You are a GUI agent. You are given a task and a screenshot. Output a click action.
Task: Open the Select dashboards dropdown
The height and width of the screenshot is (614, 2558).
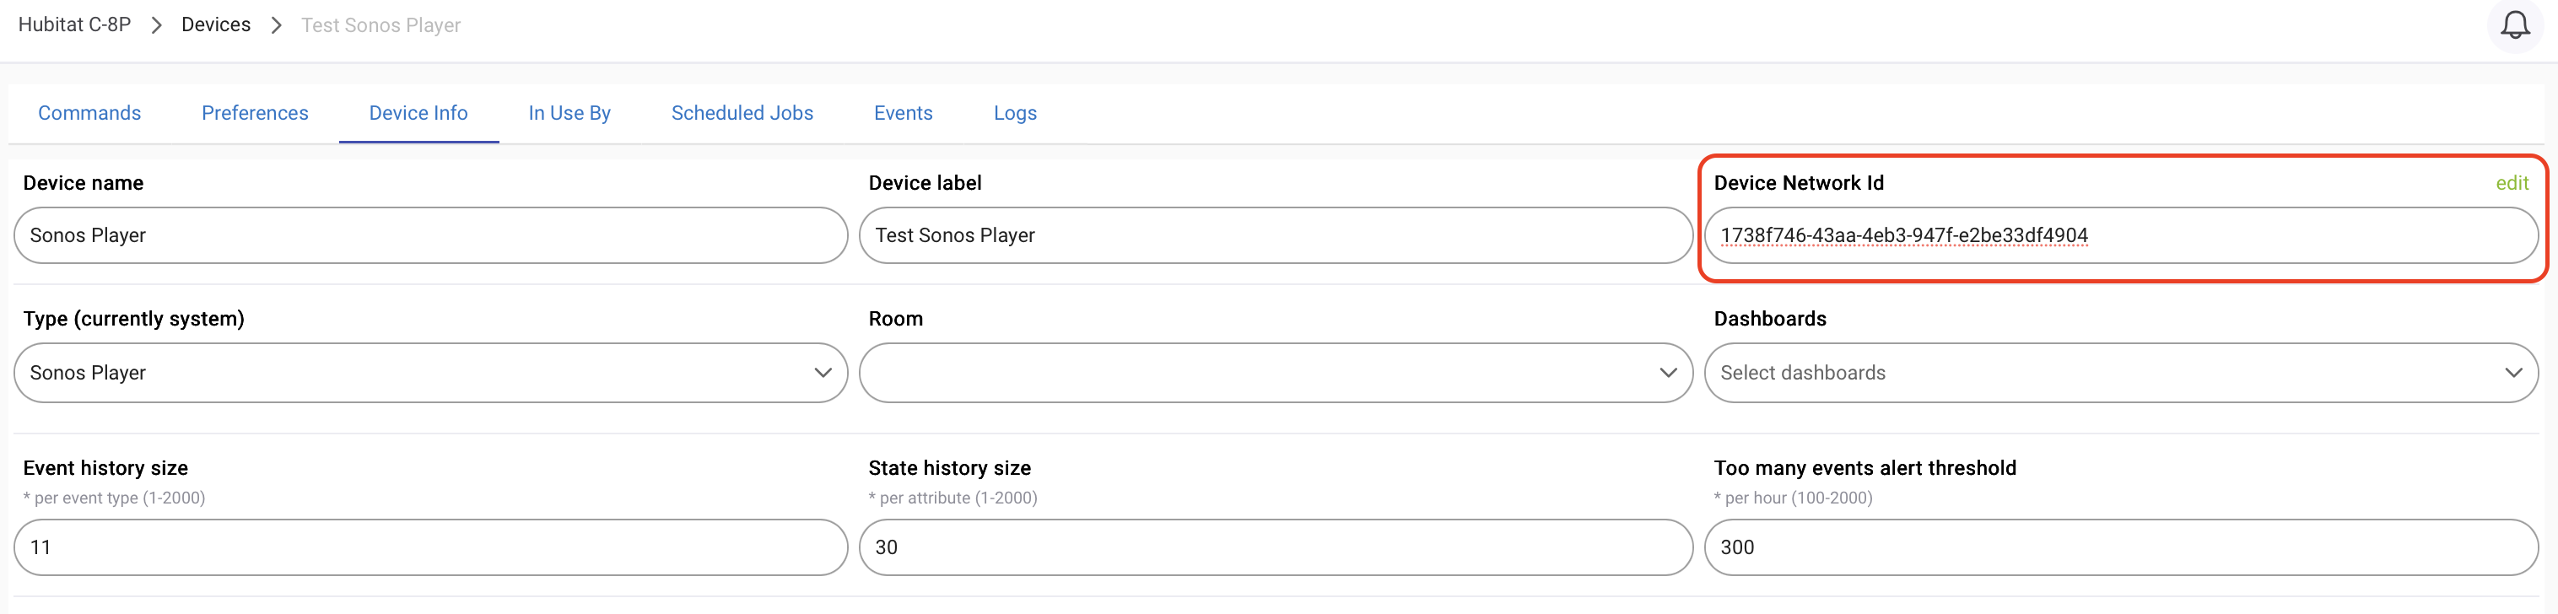2120,373
